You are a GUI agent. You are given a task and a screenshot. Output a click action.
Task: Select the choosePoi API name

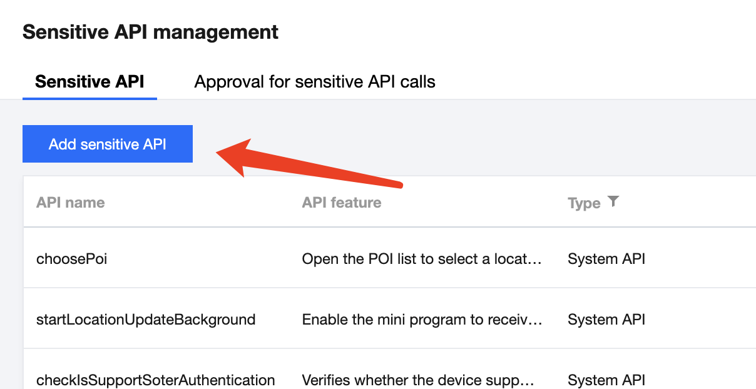click(x=72, y=258)
